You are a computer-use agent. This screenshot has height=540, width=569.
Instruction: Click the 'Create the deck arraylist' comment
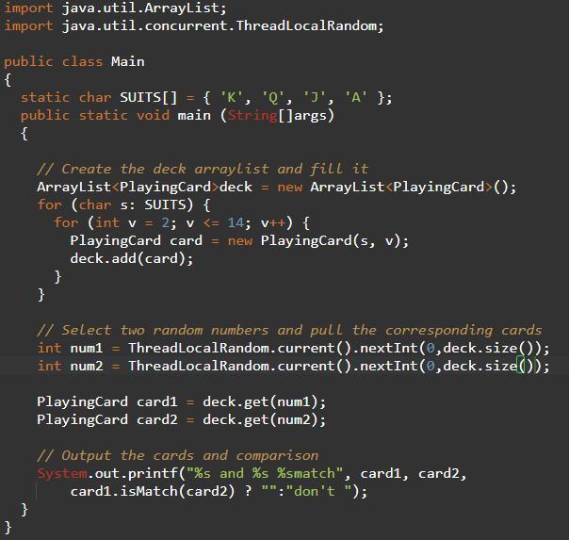pos(203,169)
